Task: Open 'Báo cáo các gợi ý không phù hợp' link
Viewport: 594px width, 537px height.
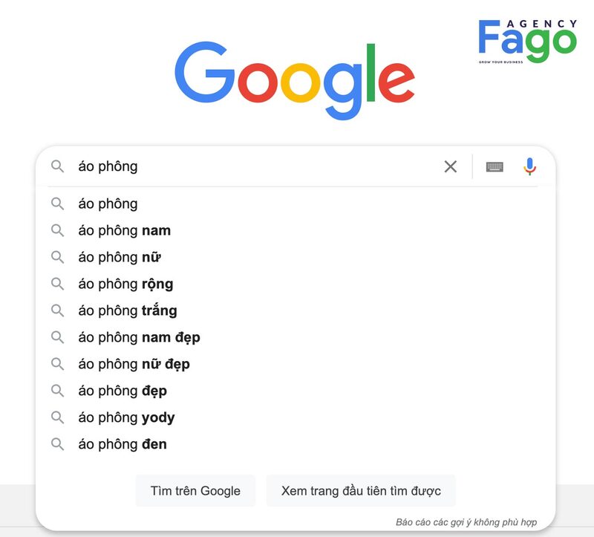Action: [x=466, y=522]
